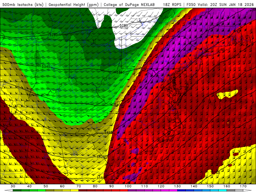Click the 5760 height contour label
256x192 pixels.
(x=216, y=173)
